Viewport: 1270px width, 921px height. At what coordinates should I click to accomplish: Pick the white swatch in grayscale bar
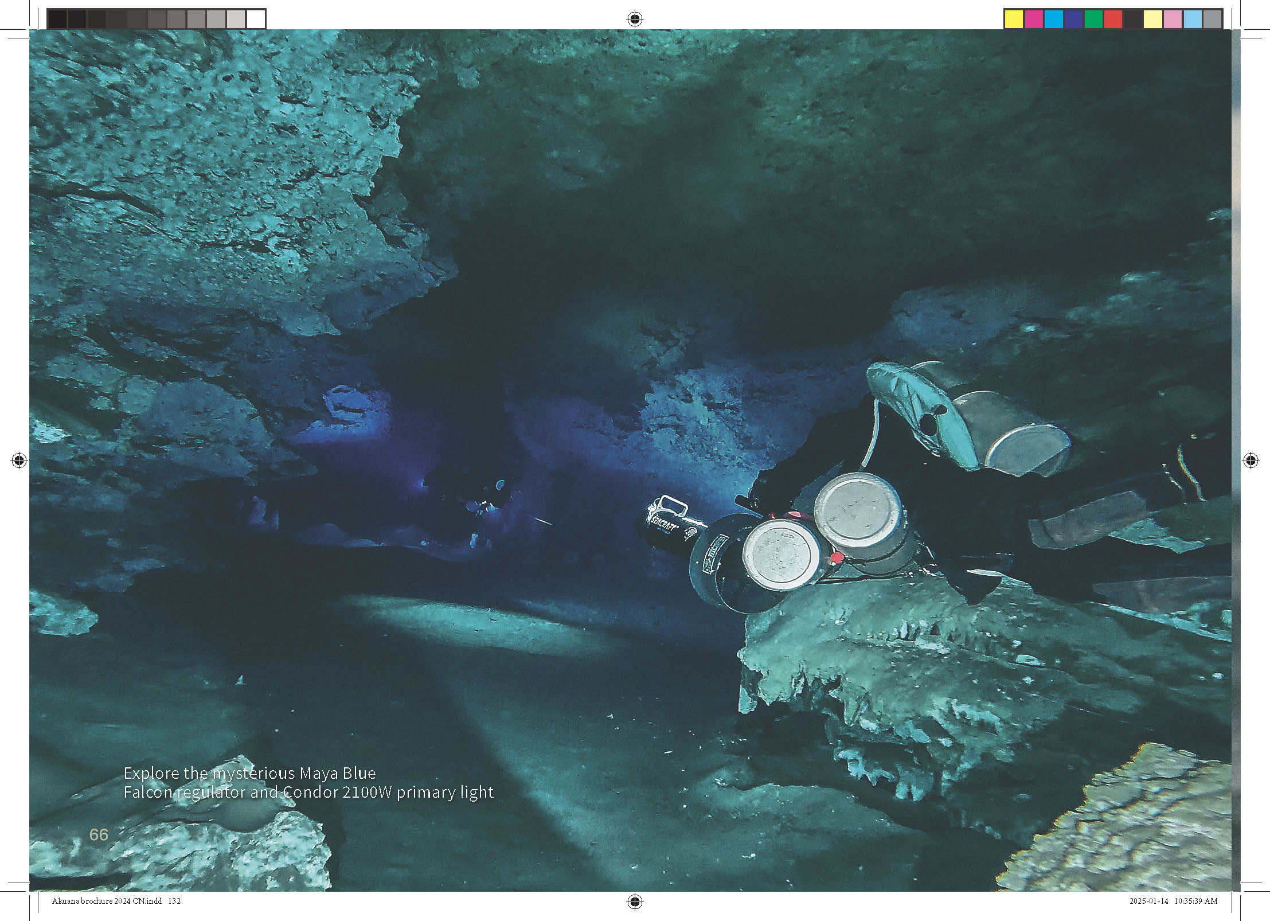(256, 19)
